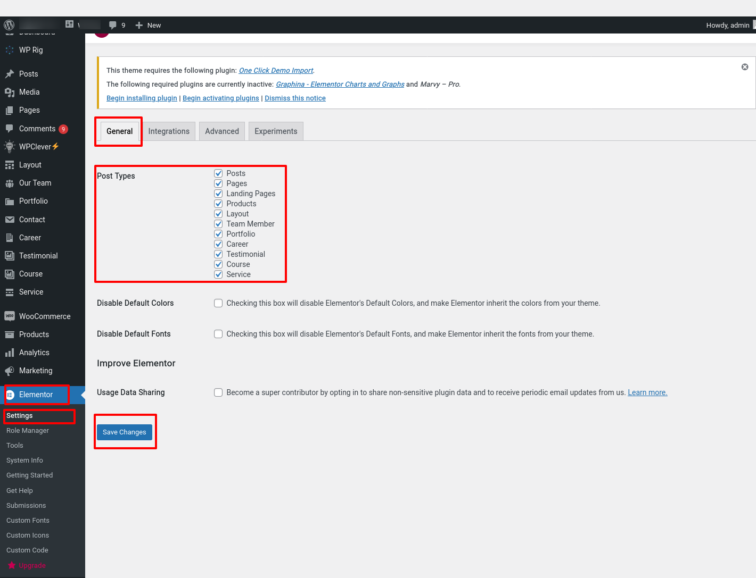Viewport: 756px width, 578px height.
Task: Click Dismiss this notice link
Action: coord(295,98)
